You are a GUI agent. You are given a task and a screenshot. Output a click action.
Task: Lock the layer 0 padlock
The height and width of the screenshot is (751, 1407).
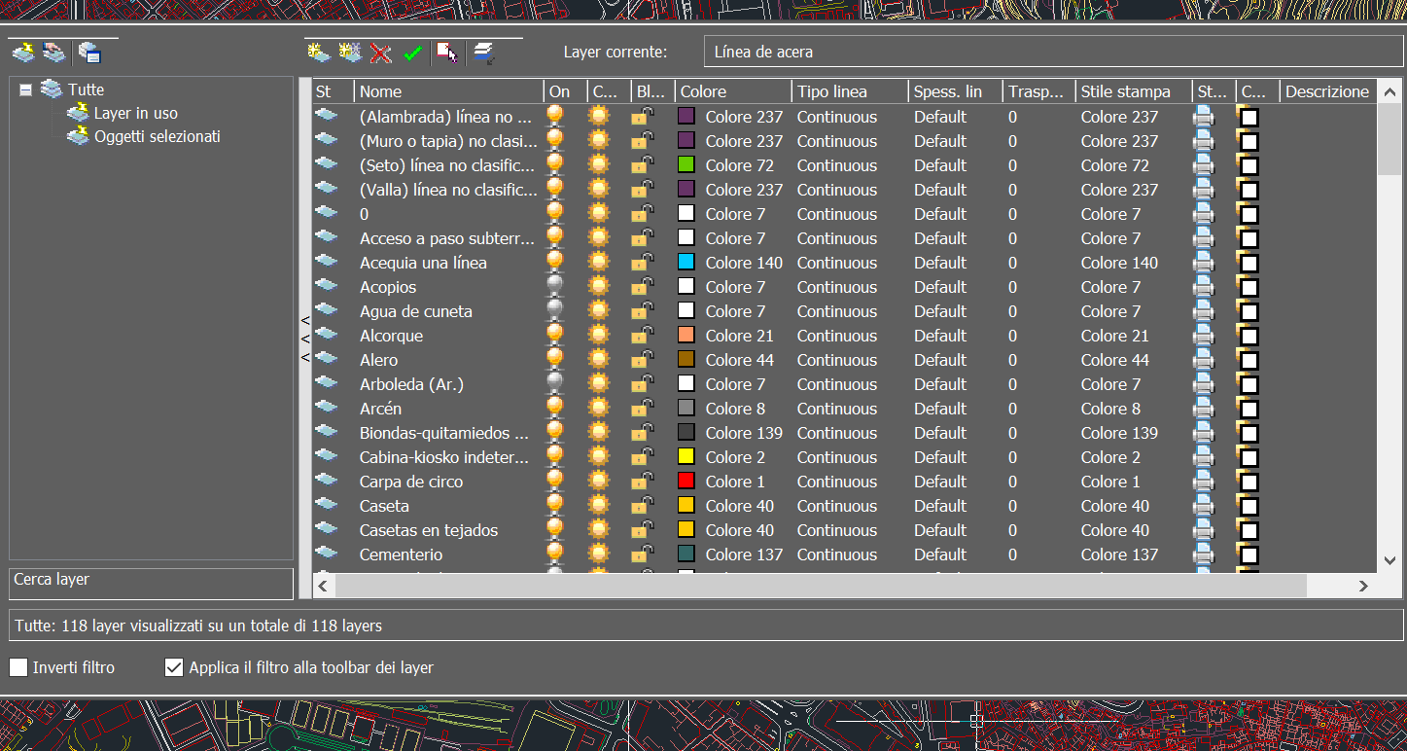click(642, 213)
